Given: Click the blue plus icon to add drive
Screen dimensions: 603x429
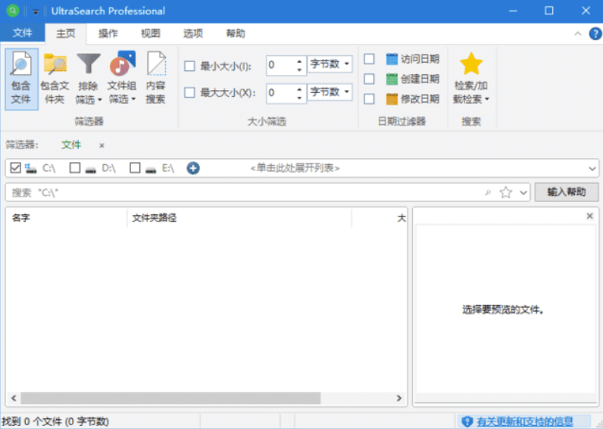Looking at the screenshot, I should click(x=193, y=168).
